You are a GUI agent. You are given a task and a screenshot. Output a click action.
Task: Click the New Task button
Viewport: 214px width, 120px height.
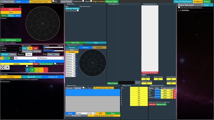tap(75, 43)
